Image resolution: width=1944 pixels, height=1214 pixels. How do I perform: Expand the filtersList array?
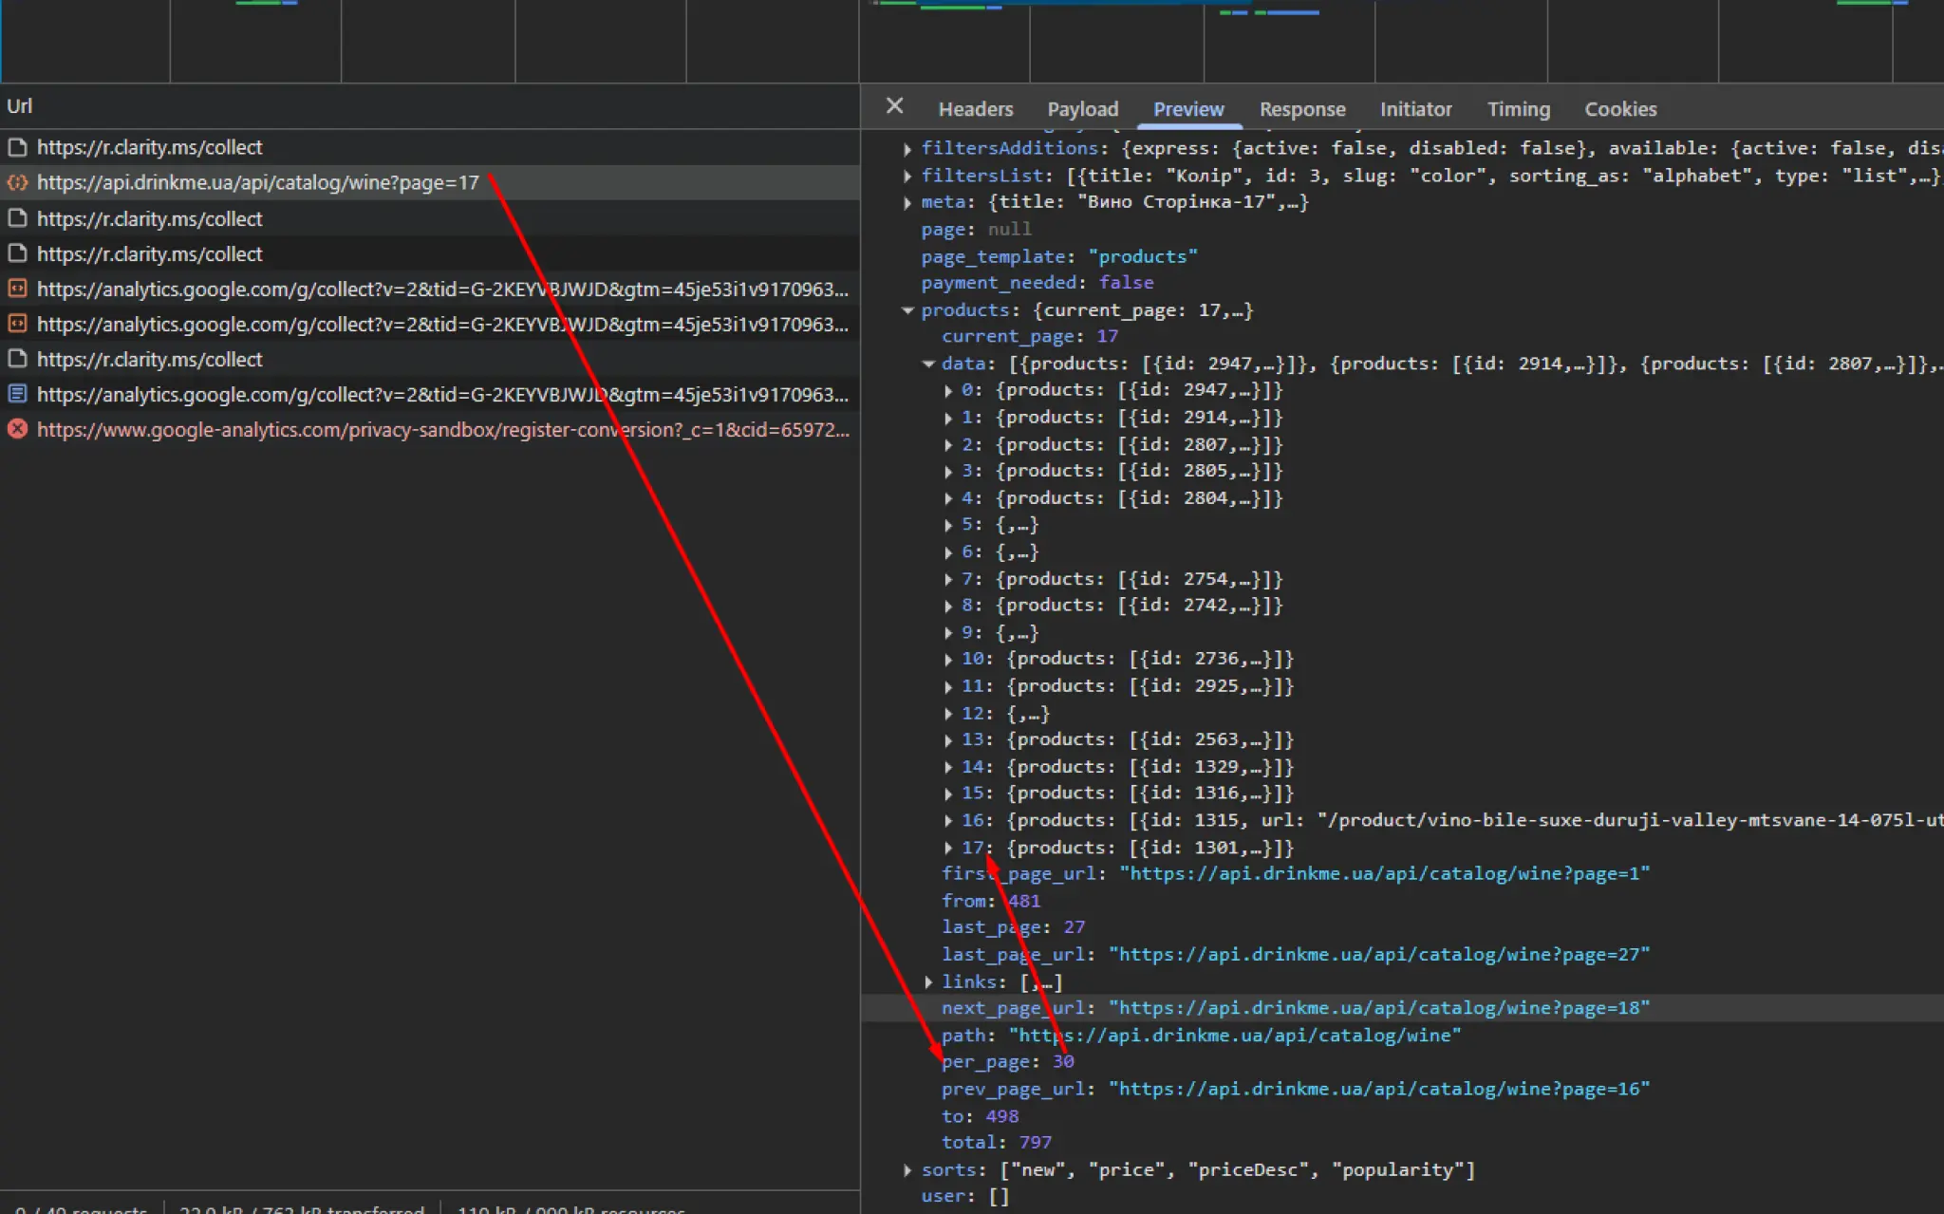[907, 176]
